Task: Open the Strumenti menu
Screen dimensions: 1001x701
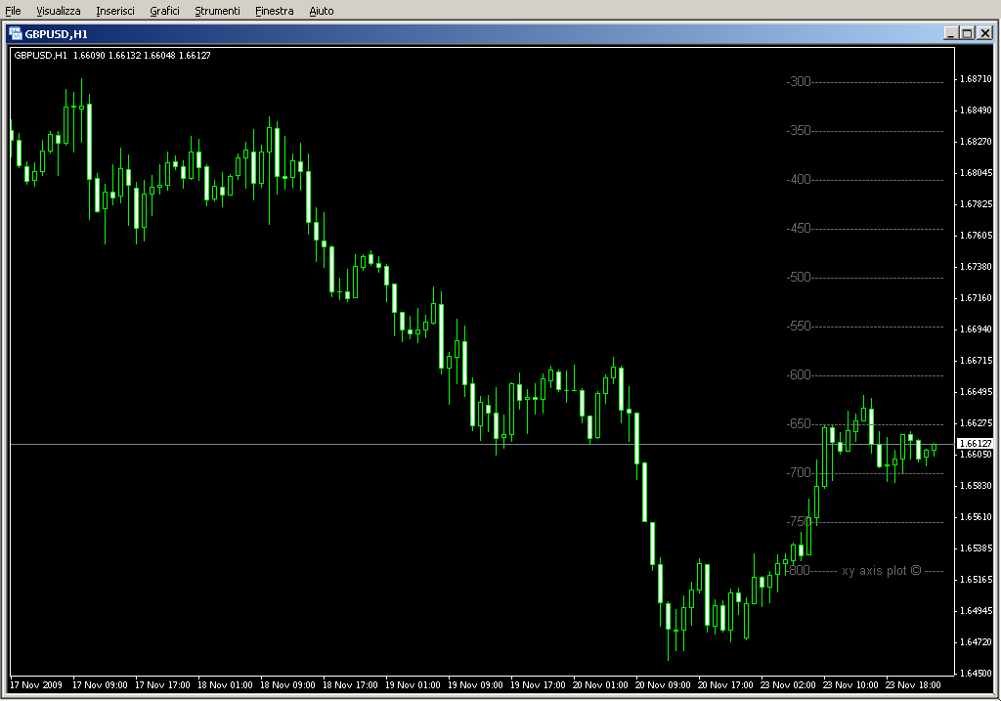Action: point(217,11)
